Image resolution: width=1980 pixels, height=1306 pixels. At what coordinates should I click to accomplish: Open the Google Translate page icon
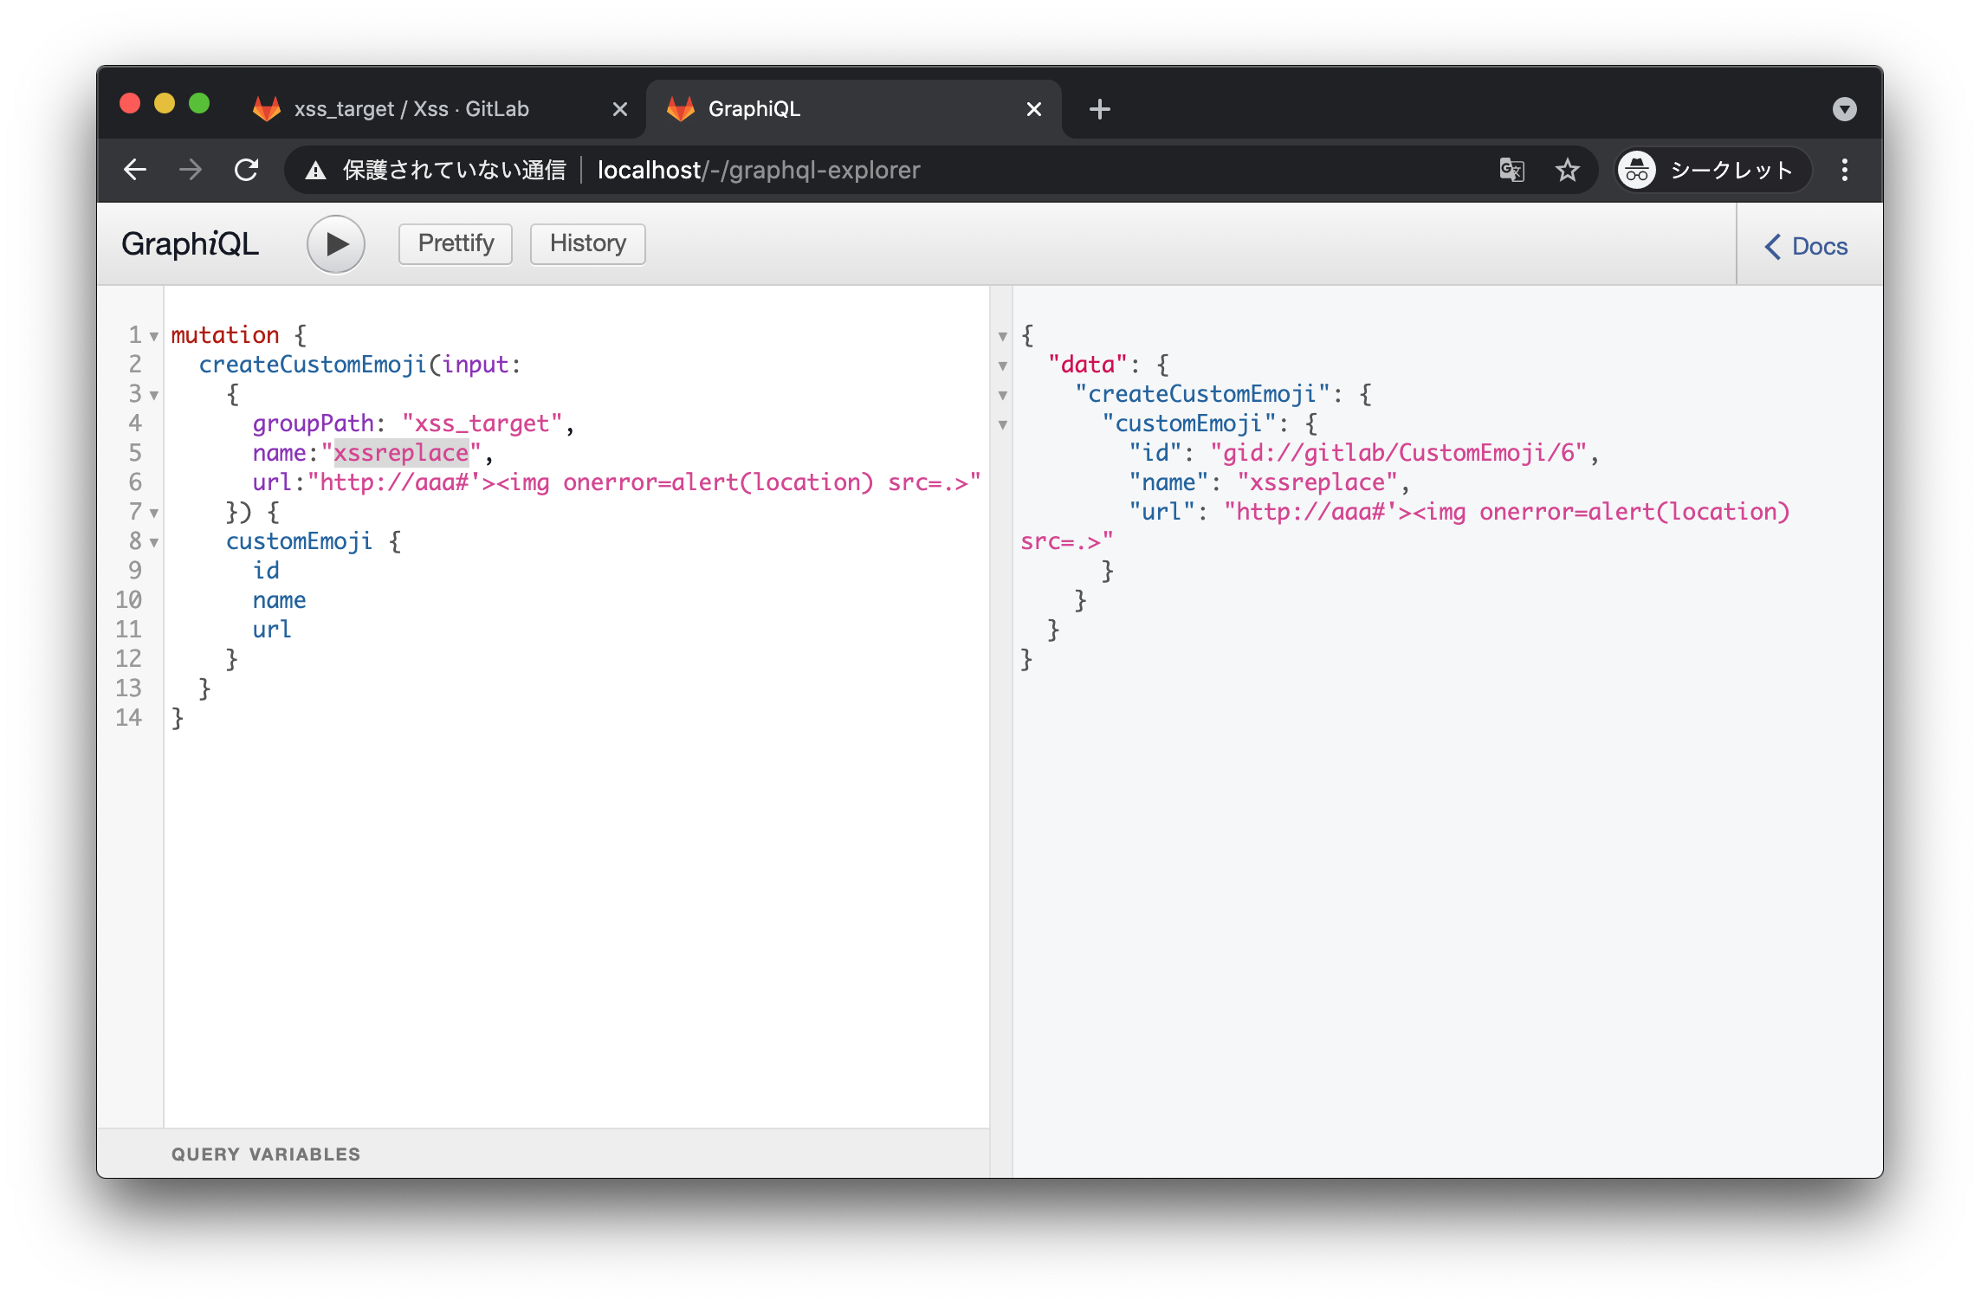click(1511, 170)
